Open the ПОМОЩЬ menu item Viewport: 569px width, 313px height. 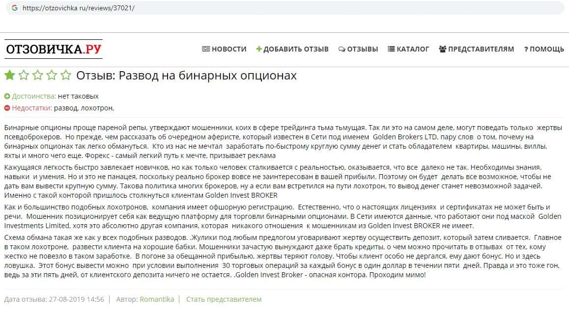546,49
